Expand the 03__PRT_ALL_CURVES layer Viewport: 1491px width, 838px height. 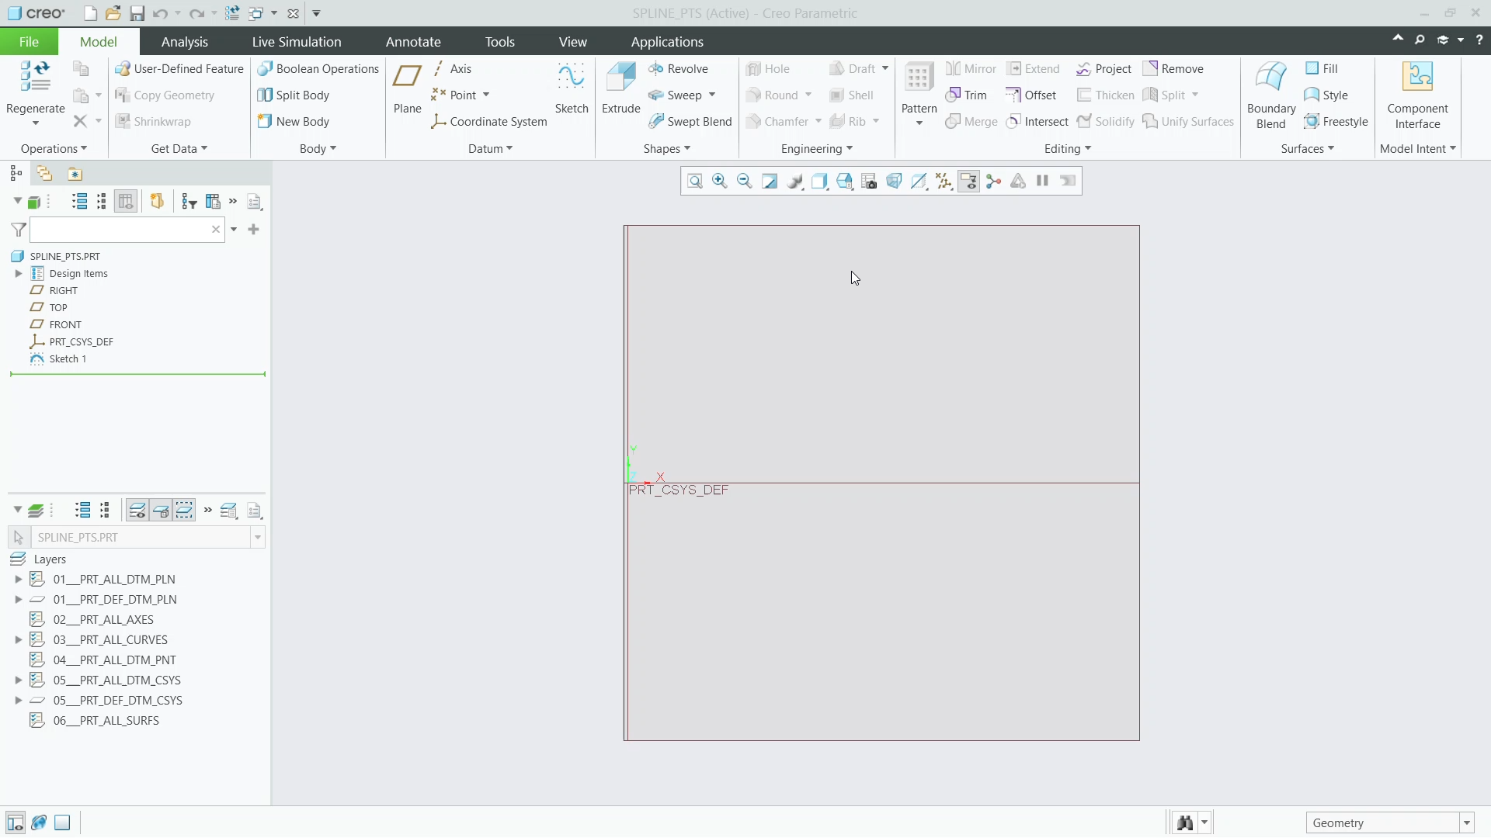coord(19,640)
